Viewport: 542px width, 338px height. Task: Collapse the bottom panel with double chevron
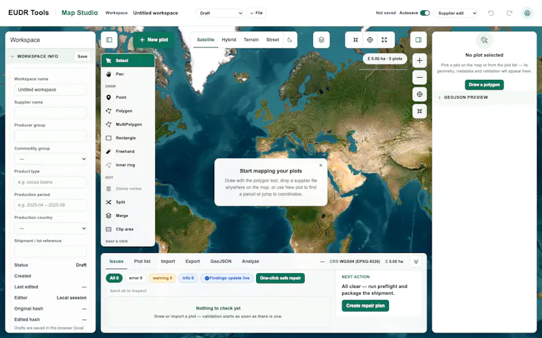(x=416, y=262)
